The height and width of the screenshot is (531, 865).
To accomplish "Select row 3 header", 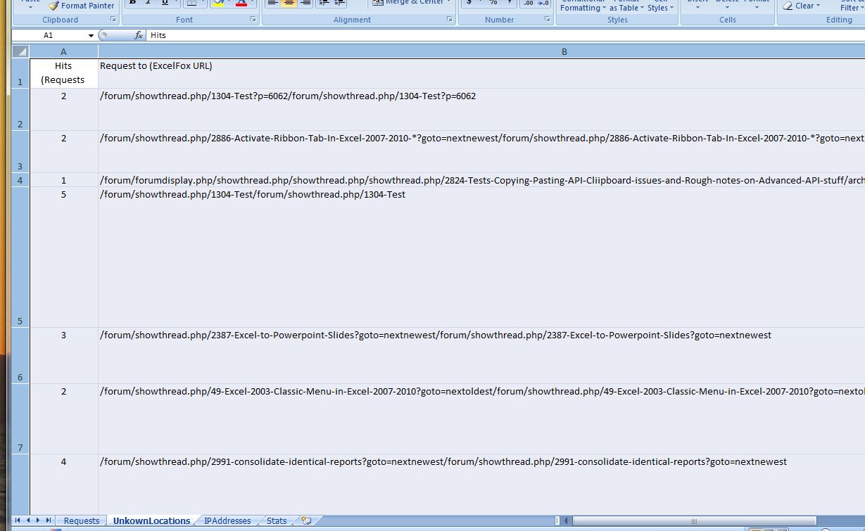I will pos(20,151).
